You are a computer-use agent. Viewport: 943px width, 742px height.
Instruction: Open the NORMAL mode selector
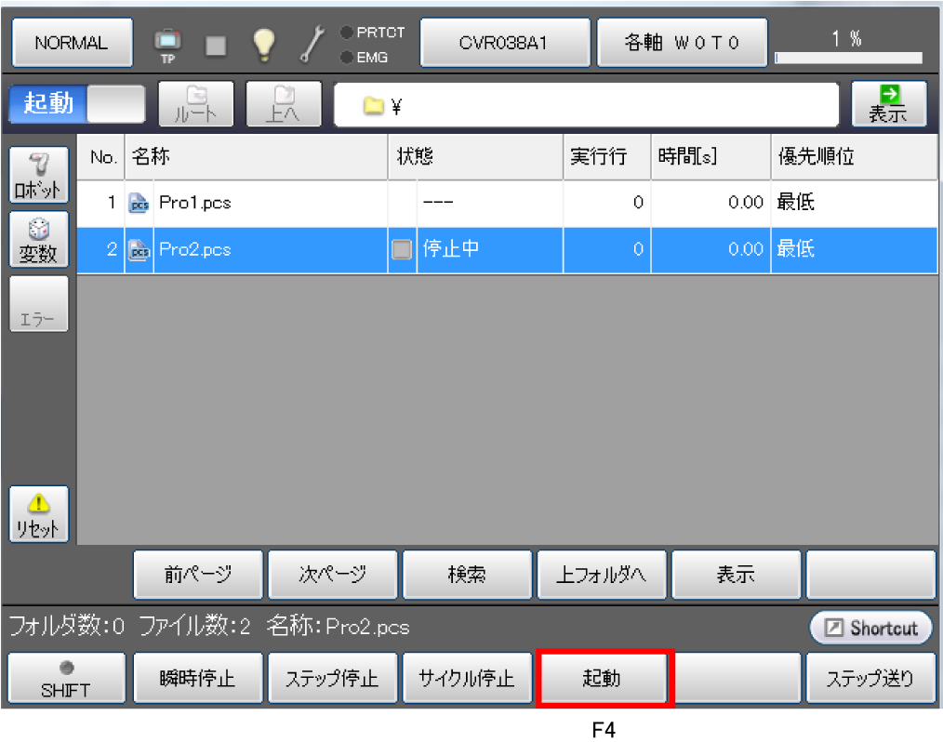coord(72,43)
